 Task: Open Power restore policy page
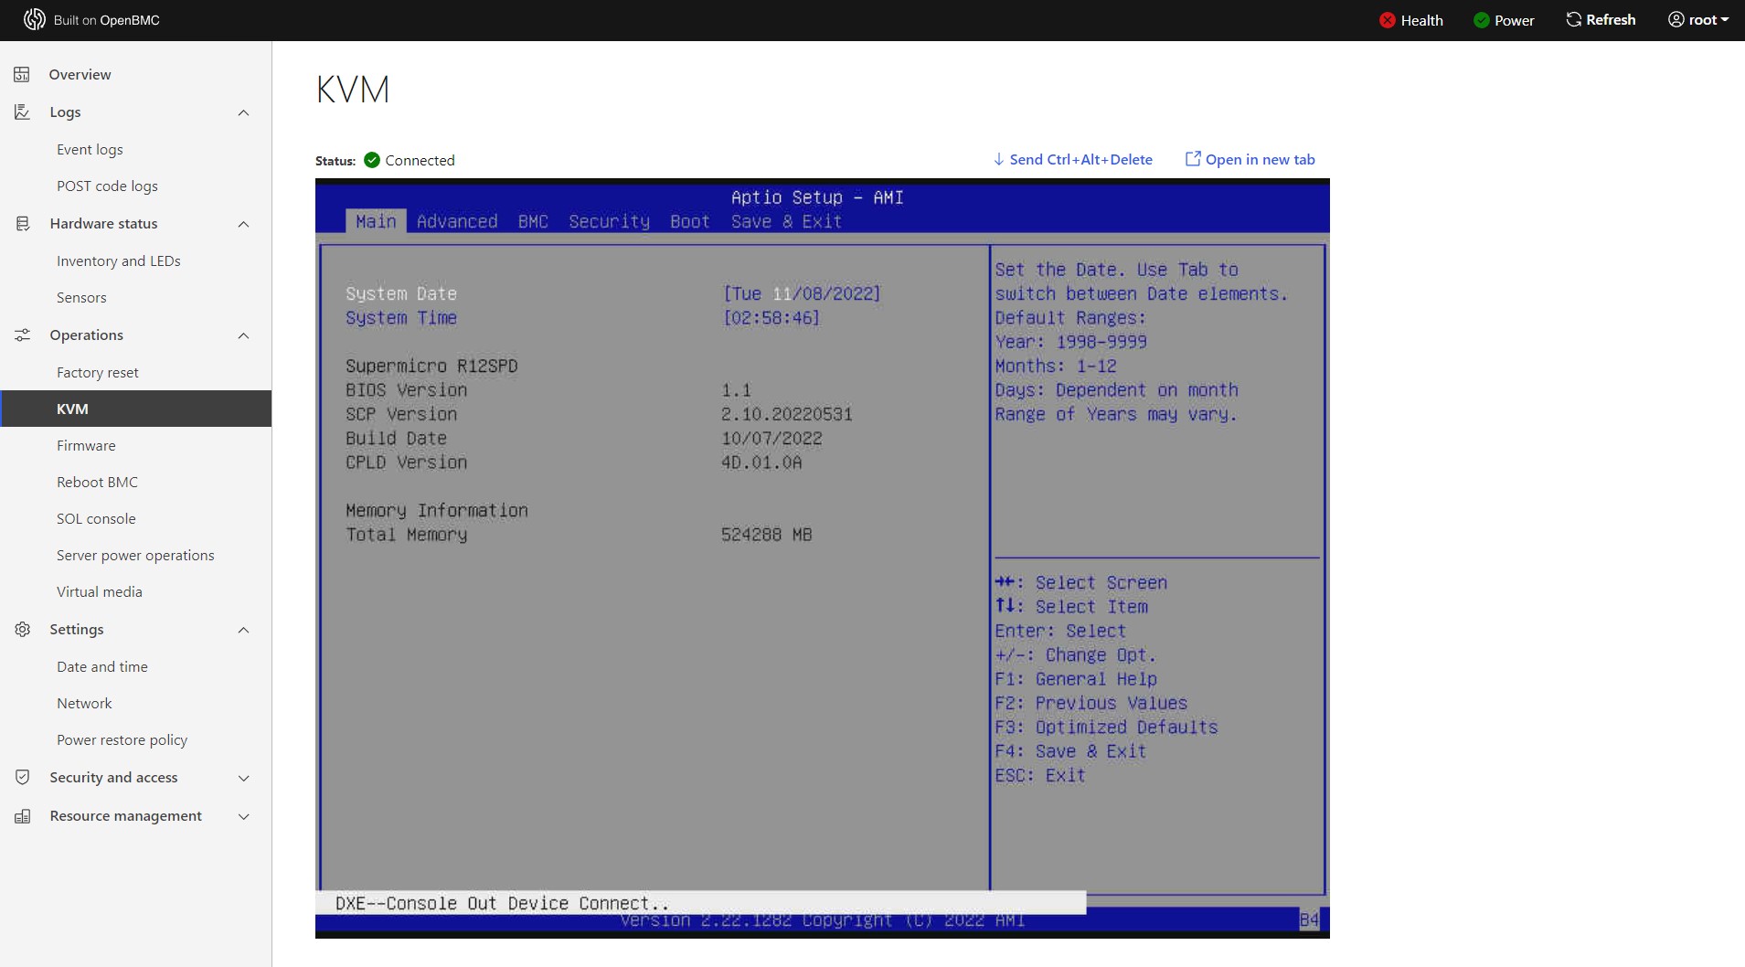pyautogui.click(x=135, y=739)
